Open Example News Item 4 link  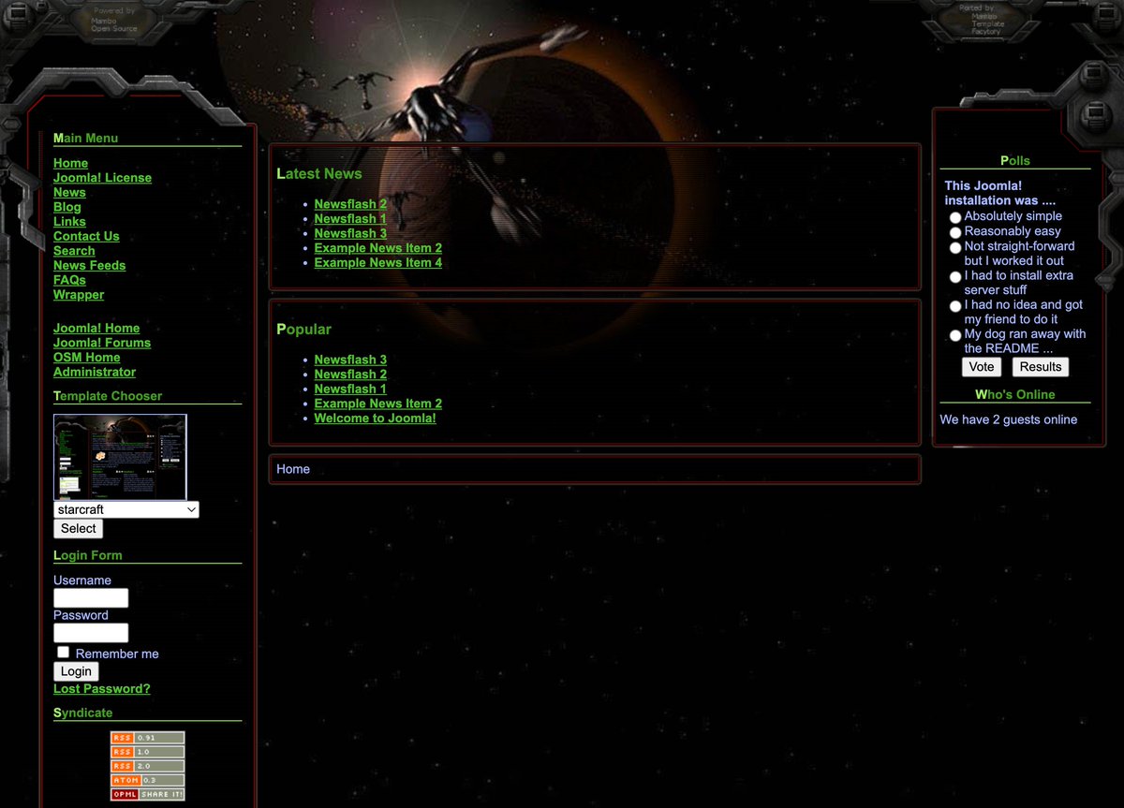(x=378, y=263)
